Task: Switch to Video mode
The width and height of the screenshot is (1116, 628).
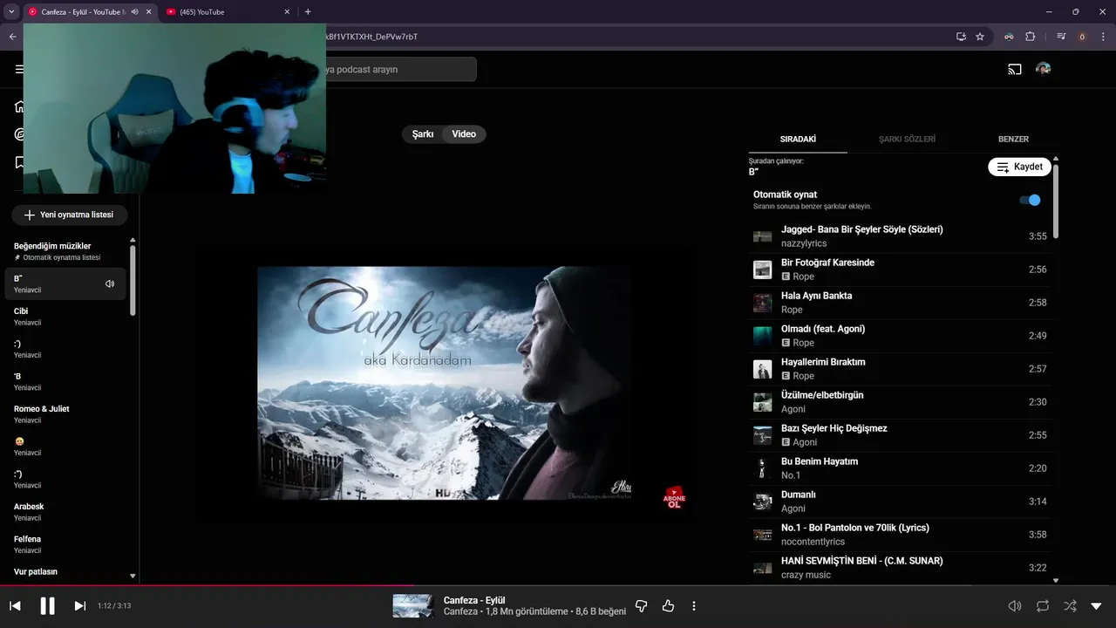Action: 464,134
